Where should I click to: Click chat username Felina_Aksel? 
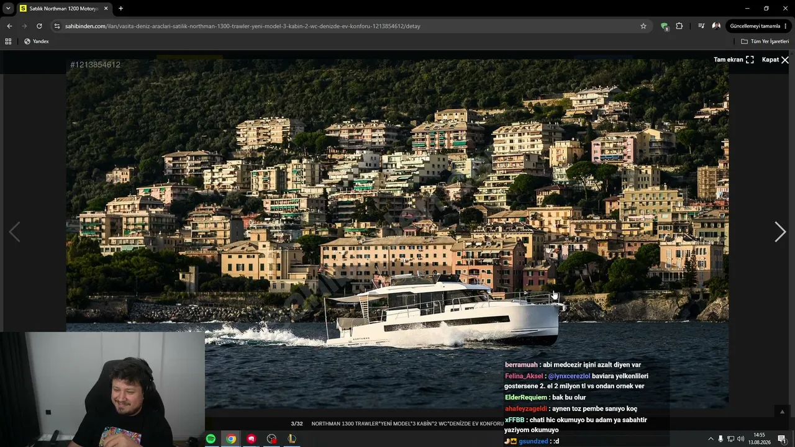524,376
